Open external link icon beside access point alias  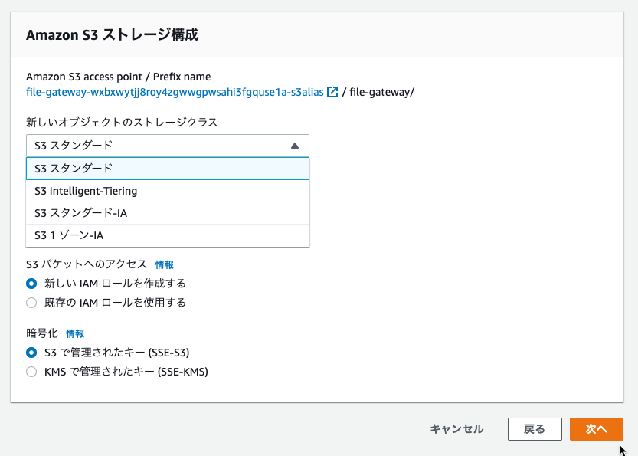click(332, 92)
